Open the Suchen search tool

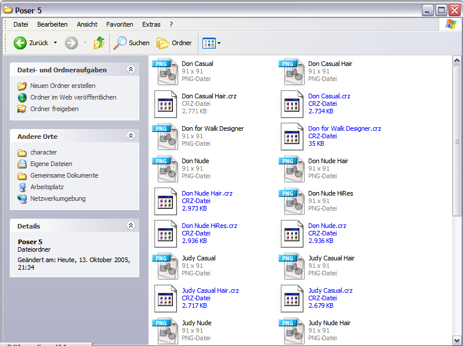pyautogui.click(x=131, y=43)
